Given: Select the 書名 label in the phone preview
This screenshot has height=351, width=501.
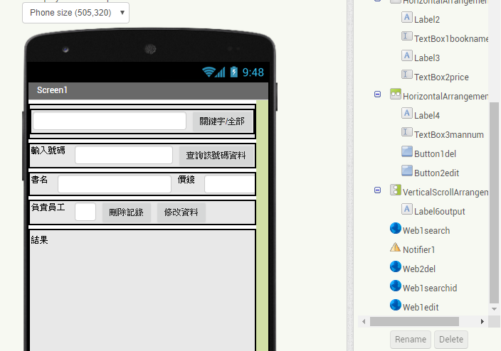Looking at the screenshot, I should (39, 180).
